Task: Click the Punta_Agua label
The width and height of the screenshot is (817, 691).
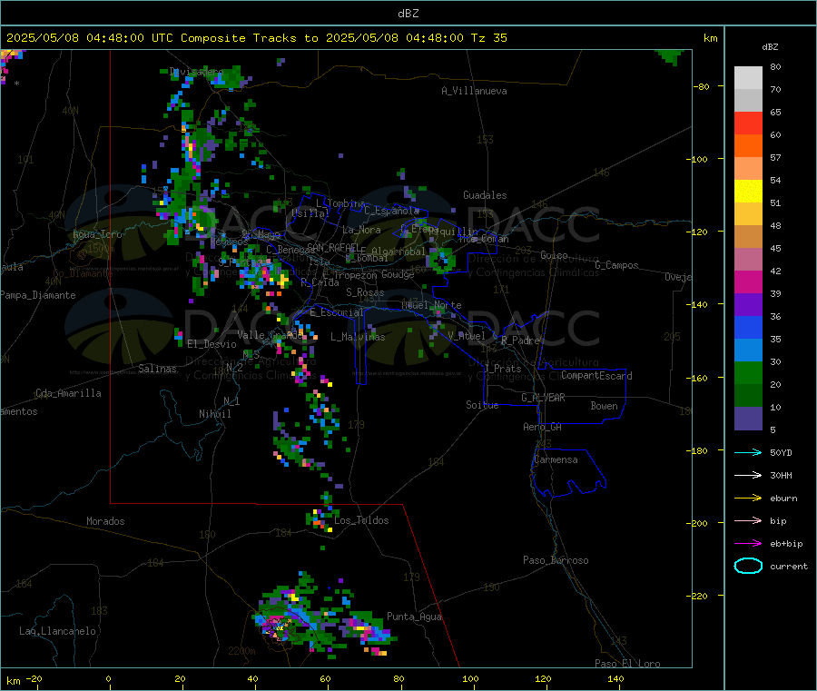Action: (x=414, y=617)
